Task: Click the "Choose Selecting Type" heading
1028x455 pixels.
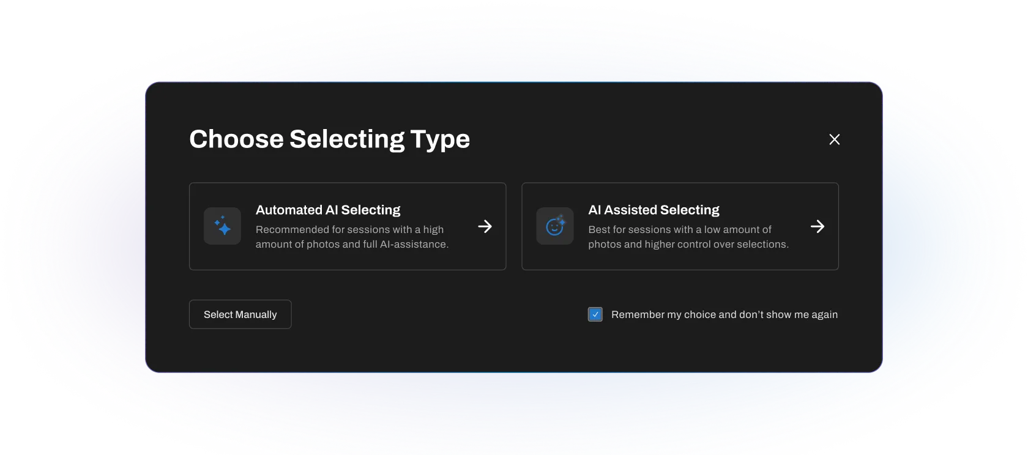Action: (329, 139)
